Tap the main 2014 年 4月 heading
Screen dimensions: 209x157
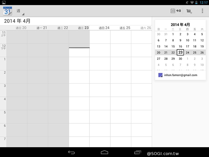[x=17, y=21]
